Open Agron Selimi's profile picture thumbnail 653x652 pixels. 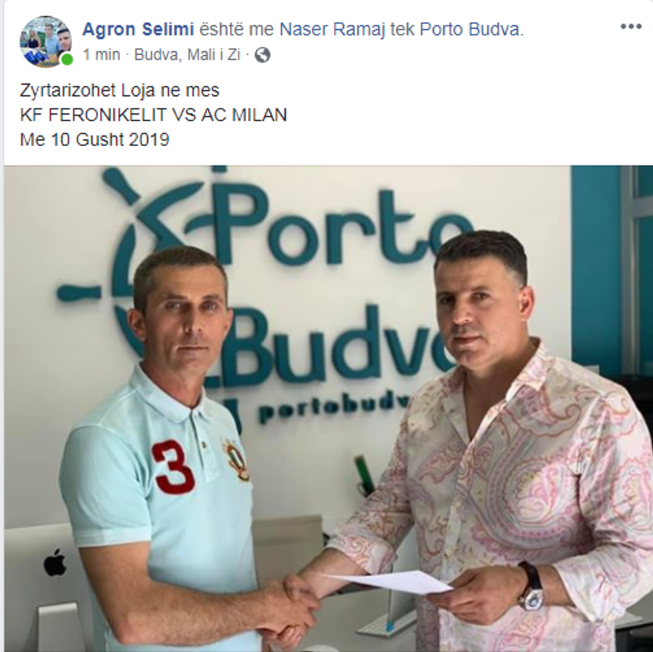pyautogui.click(x=46, y=41)
